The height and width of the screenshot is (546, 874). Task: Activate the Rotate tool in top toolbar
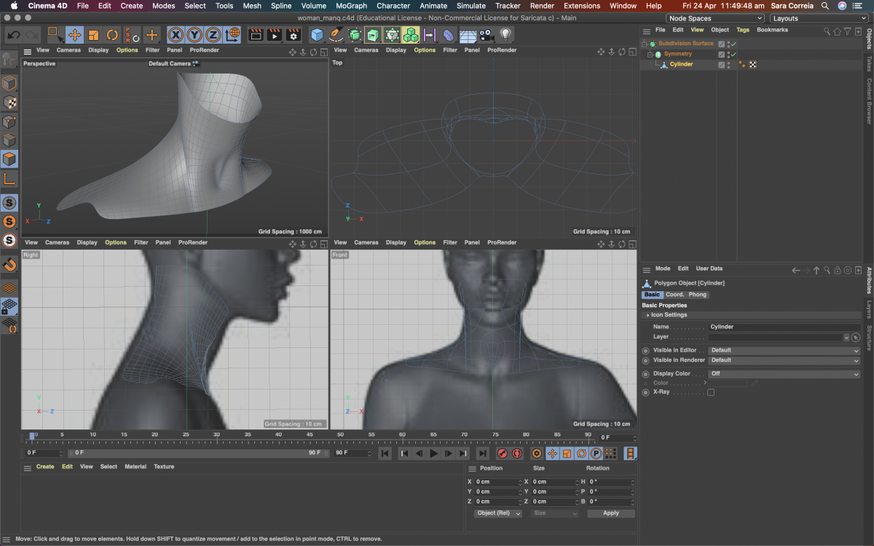coord(112,35)
